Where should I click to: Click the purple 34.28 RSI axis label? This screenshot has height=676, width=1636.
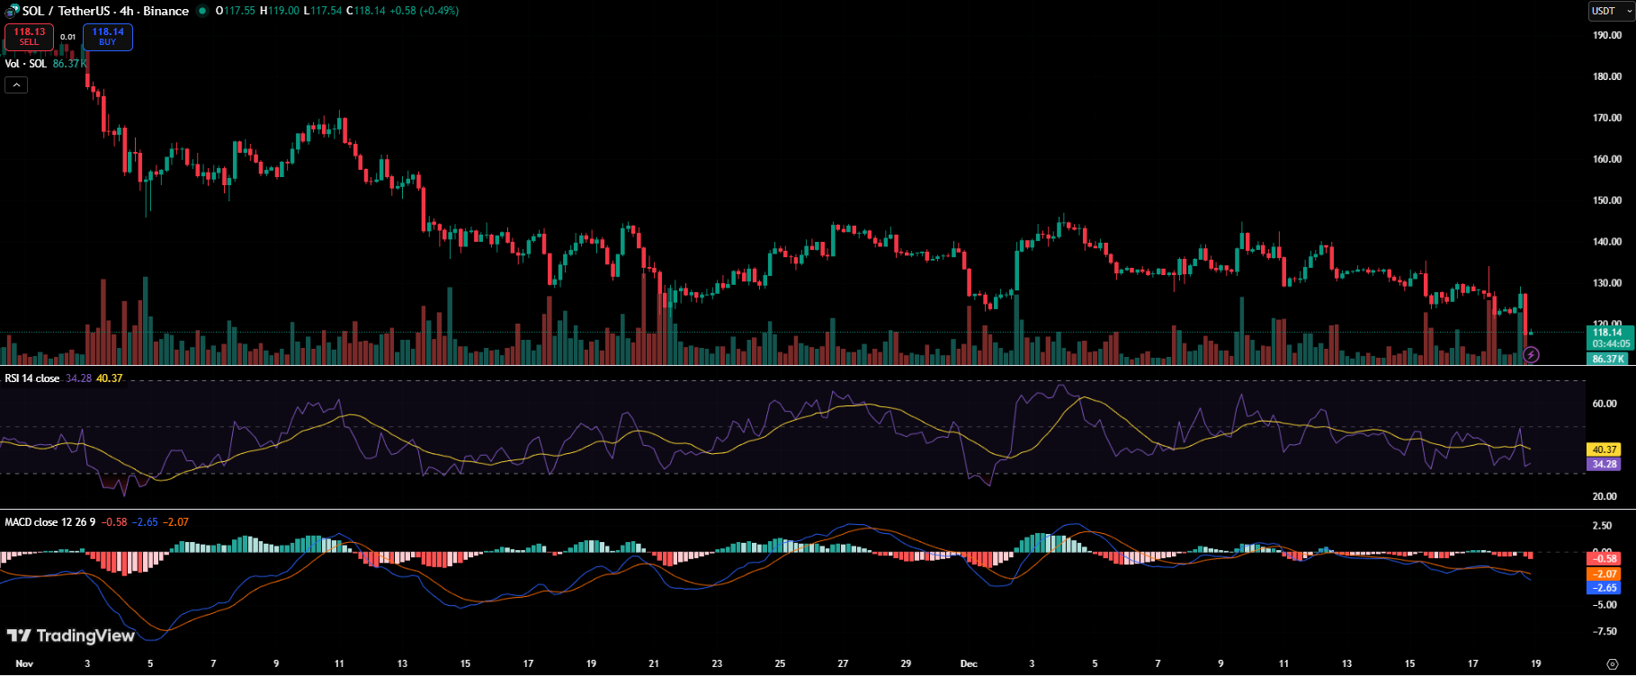click(x=1605, y=464)
